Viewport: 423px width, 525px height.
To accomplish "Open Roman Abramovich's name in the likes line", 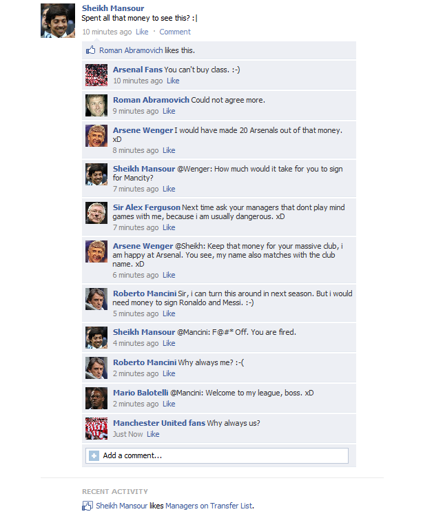I will [x=131, y=50].
